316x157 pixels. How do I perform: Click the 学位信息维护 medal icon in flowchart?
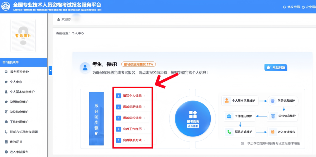pyautogui.click(x=273, y=116)
